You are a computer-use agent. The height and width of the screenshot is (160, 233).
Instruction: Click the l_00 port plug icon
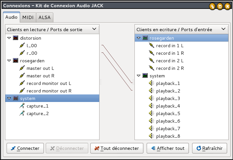point(22,46)
